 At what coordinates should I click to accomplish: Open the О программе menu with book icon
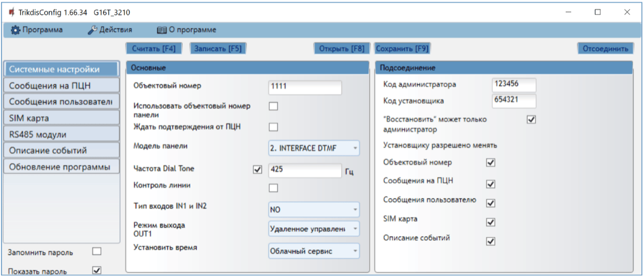[x=186, y=30]
